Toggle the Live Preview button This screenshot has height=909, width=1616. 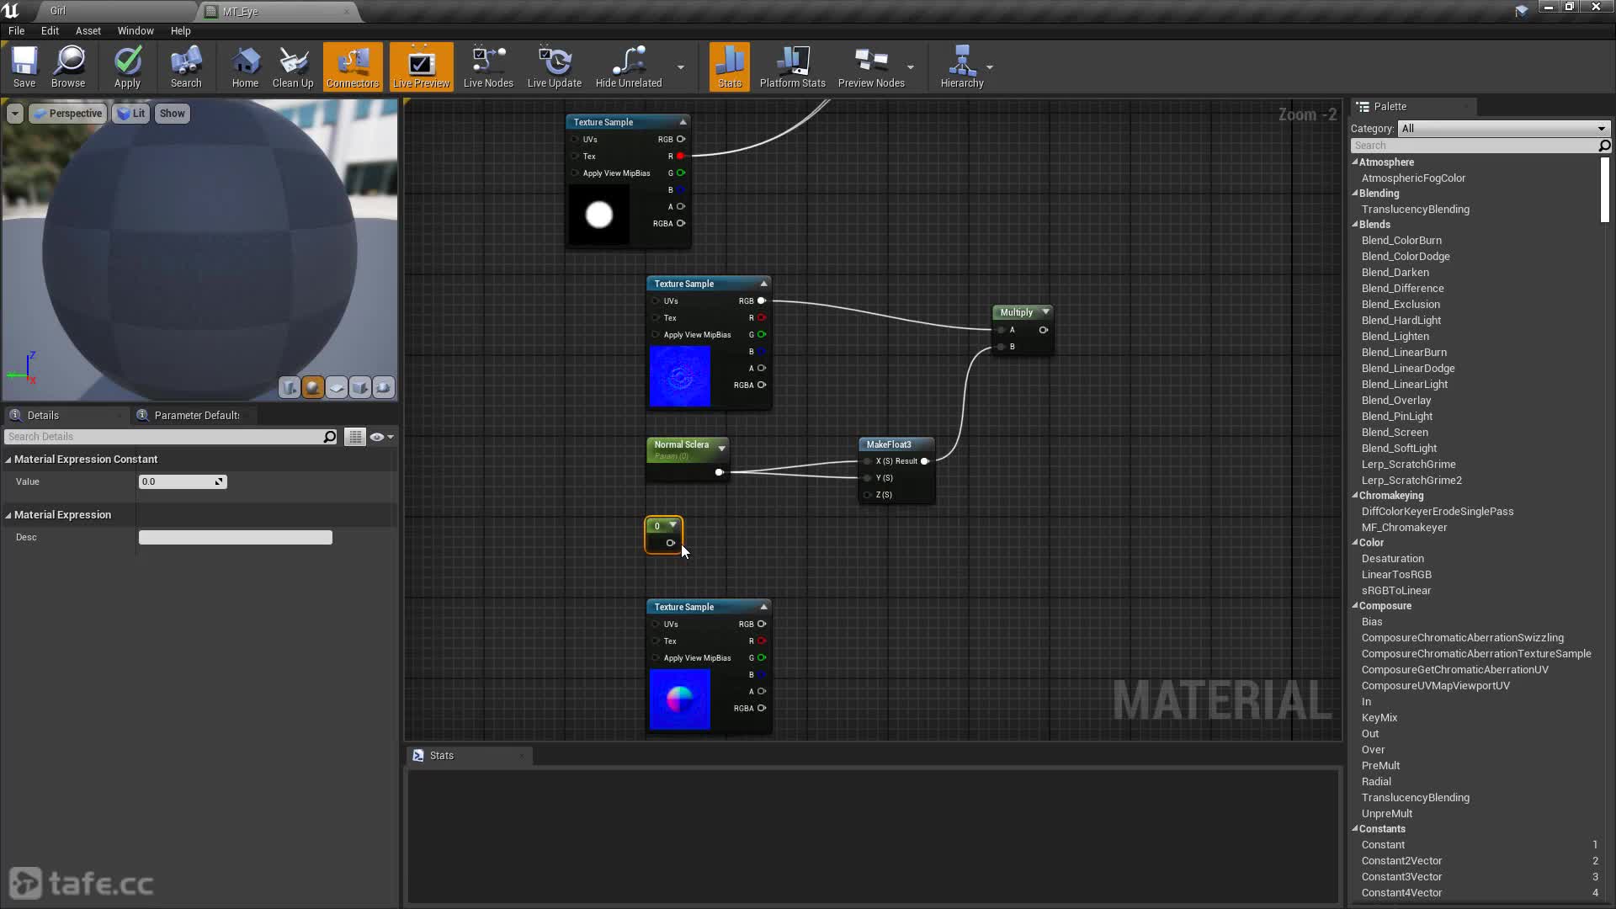421,66
